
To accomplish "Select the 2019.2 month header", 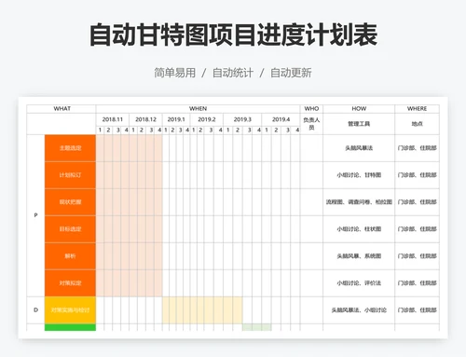I will (207, 119).
